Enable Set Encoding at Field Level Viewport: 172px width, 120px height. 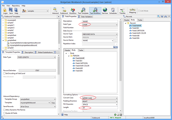tap(4, 73)
